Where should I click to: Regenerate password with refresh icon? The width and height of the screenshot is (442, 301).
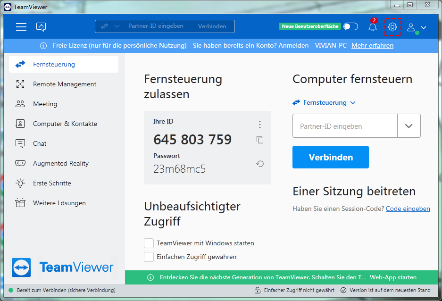260,164
